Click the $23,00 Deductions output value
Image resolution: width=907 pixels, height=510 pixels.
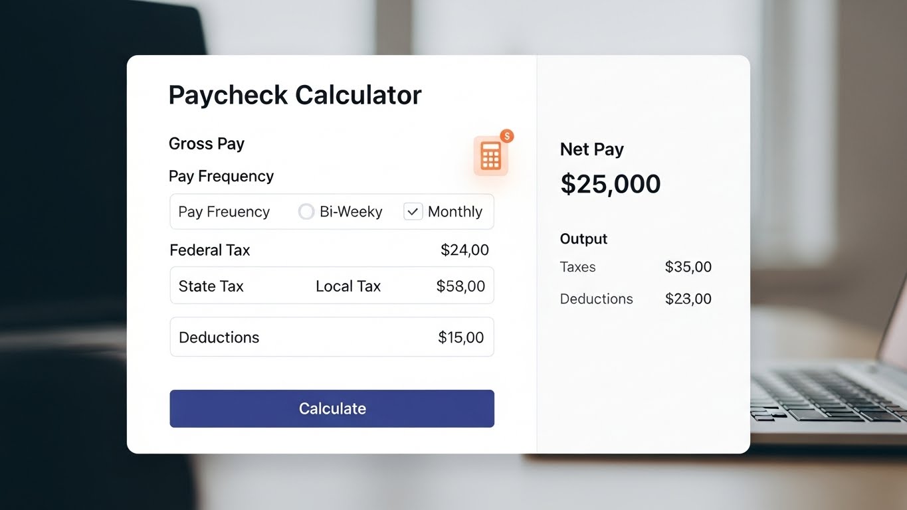pyautogui.click(x=688, y=299)
